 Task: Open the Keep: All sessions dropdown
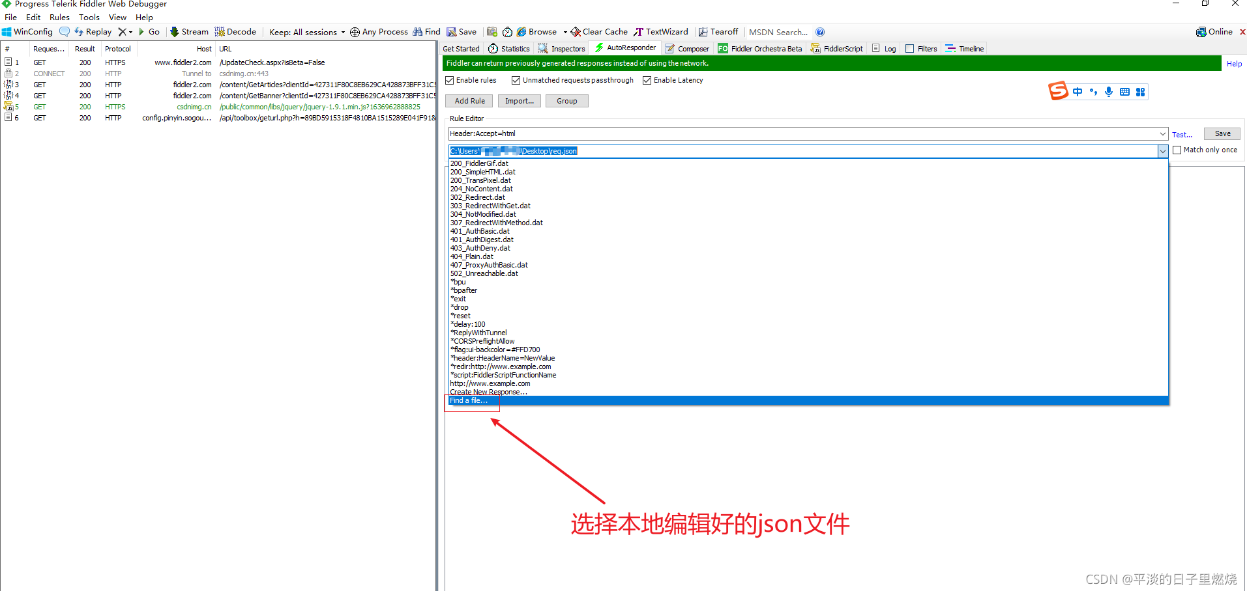[307, 32]
